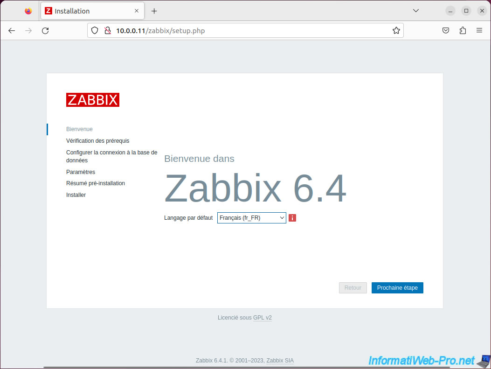
Task: Click the Retour button
Action: tap(353, 287)
